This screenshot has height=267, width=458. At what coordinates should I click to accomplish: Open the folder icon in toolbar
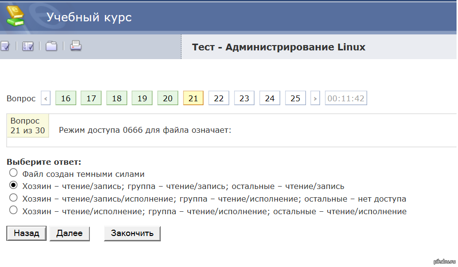coord(51,46)
